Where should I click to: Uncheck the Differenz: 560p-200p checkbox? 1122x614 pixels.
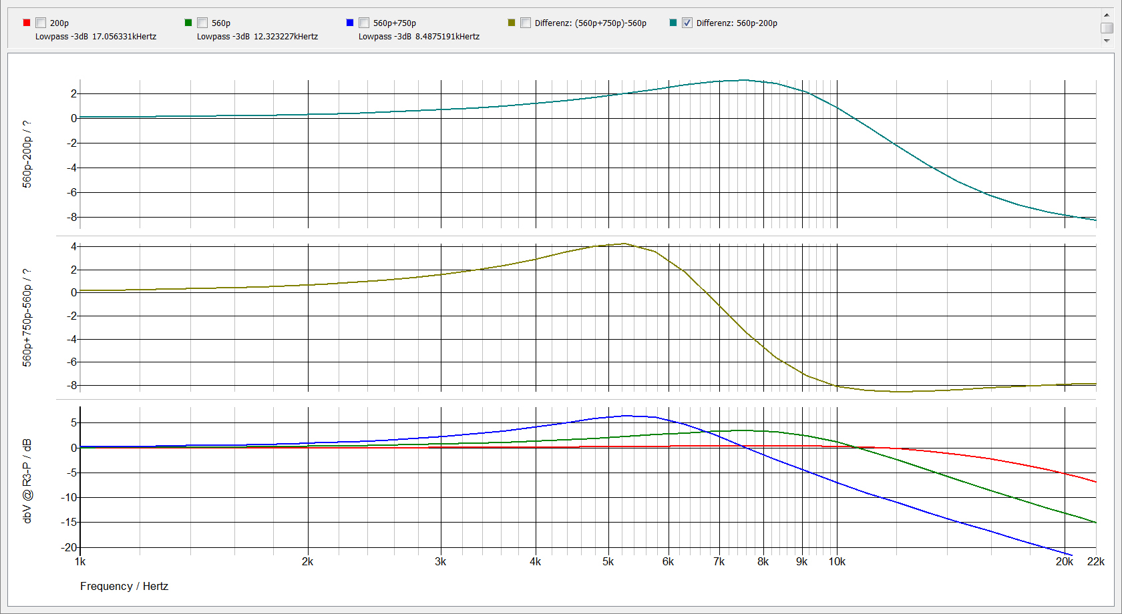click(x=687, y=23)
